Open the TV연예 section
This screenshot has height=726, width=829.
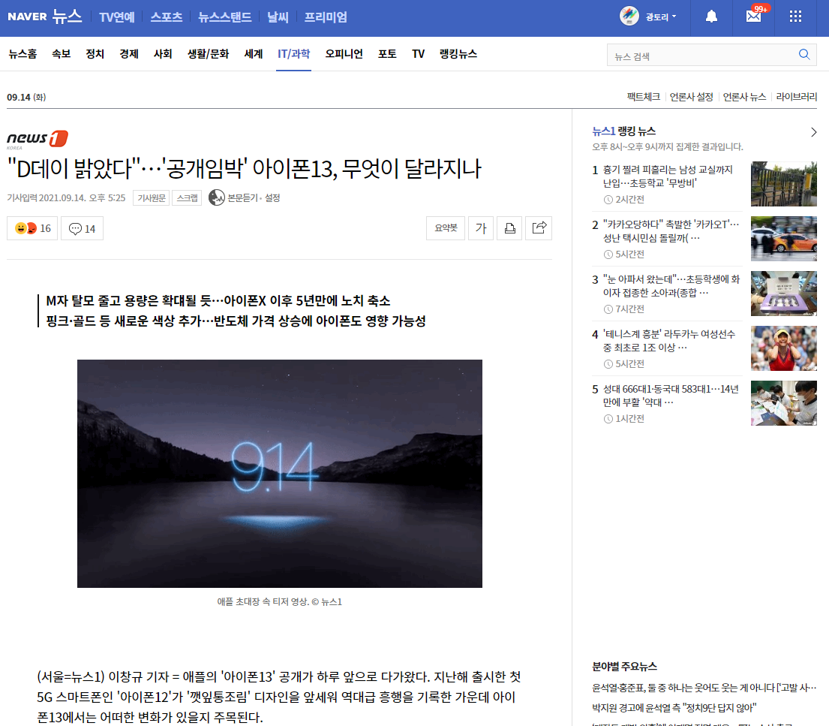117,17
